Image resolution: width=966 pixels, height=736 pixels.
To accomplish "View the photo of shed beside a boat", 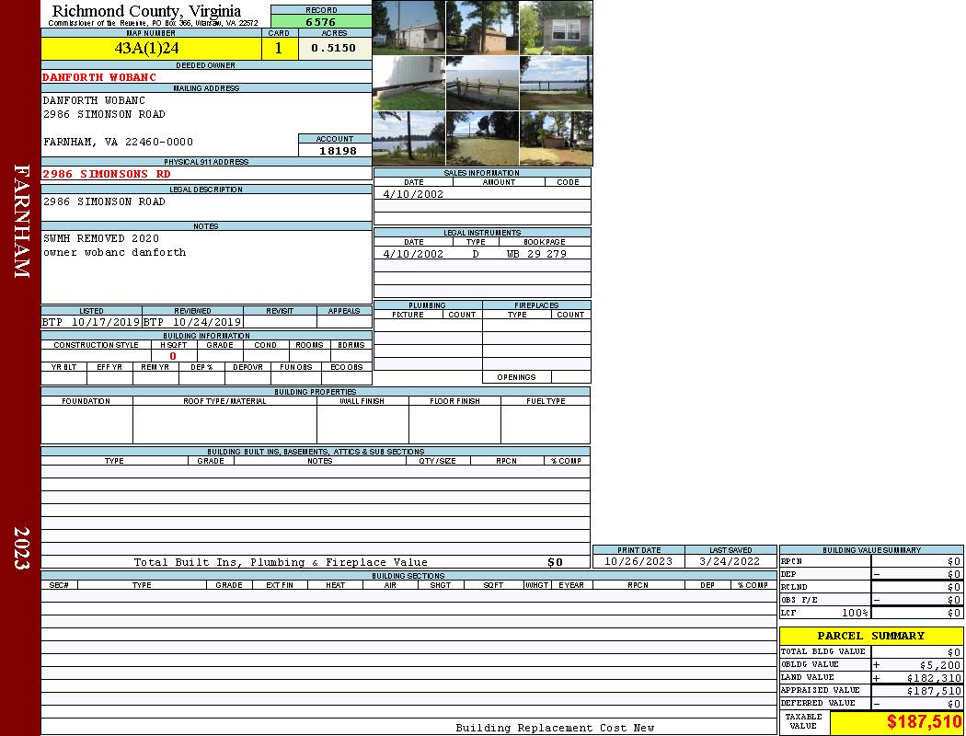I will pos(556,139).
